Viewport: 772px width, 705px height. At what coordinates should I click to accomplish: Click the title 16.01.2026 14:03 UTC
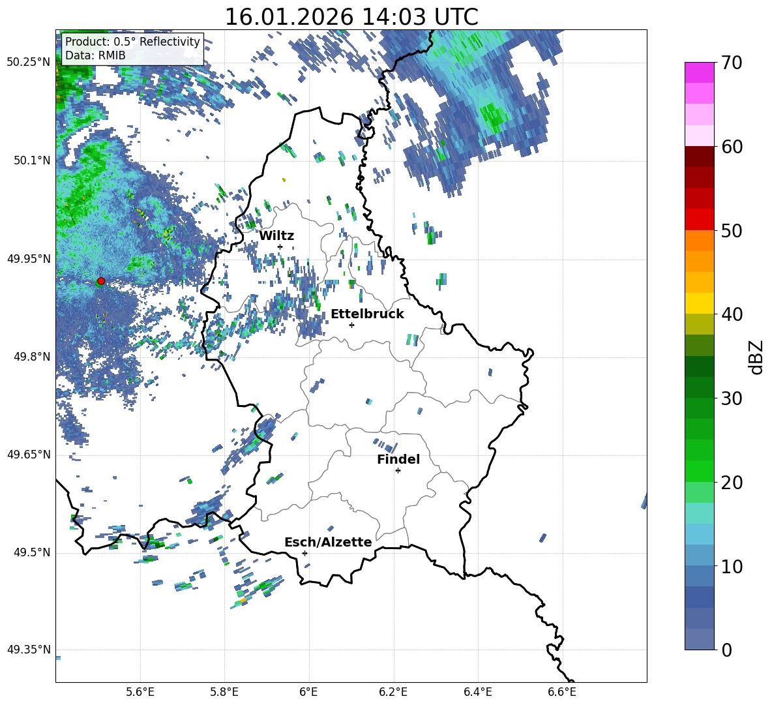pyautogui.click(x=351, y=17)
